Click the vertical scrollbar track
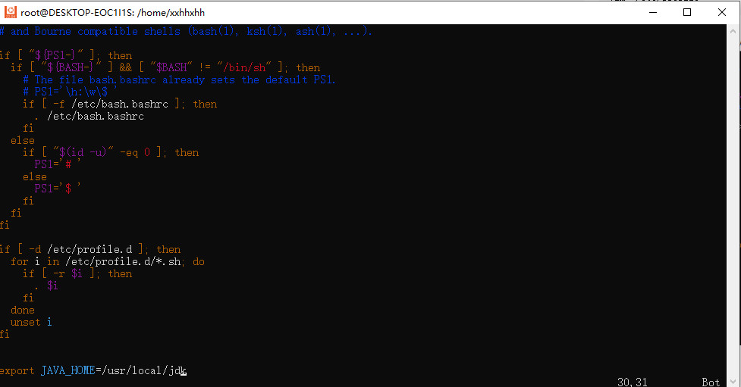741x387 pixels. coord(733,207)
